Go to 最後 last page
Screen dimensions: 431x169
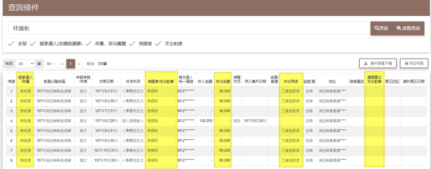coord(90,64)
